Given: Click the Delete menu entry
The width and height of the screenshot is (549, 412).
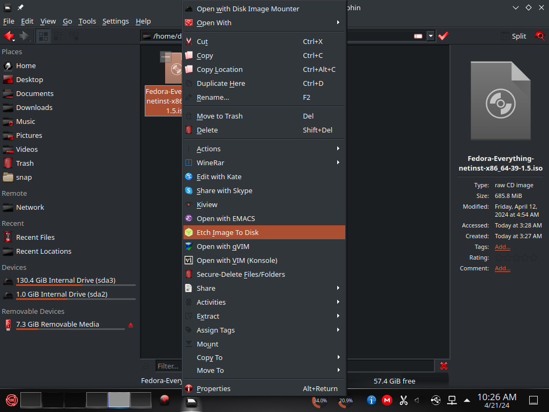Looking at the screenshot, I should [x=264, y=130].
